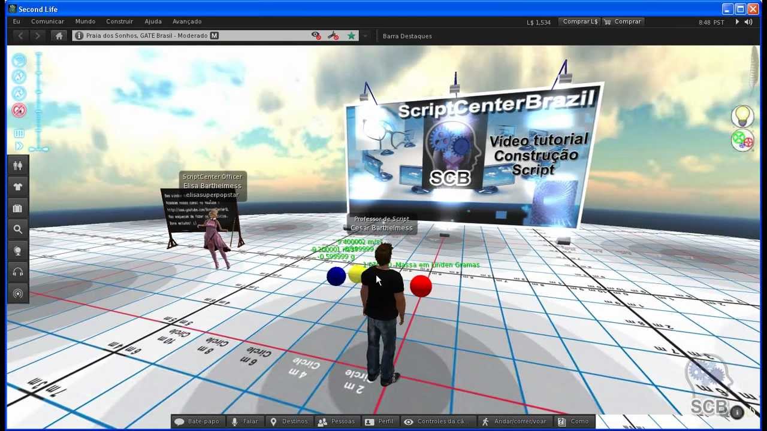Click the no-build restriction icon

[333, 36]
